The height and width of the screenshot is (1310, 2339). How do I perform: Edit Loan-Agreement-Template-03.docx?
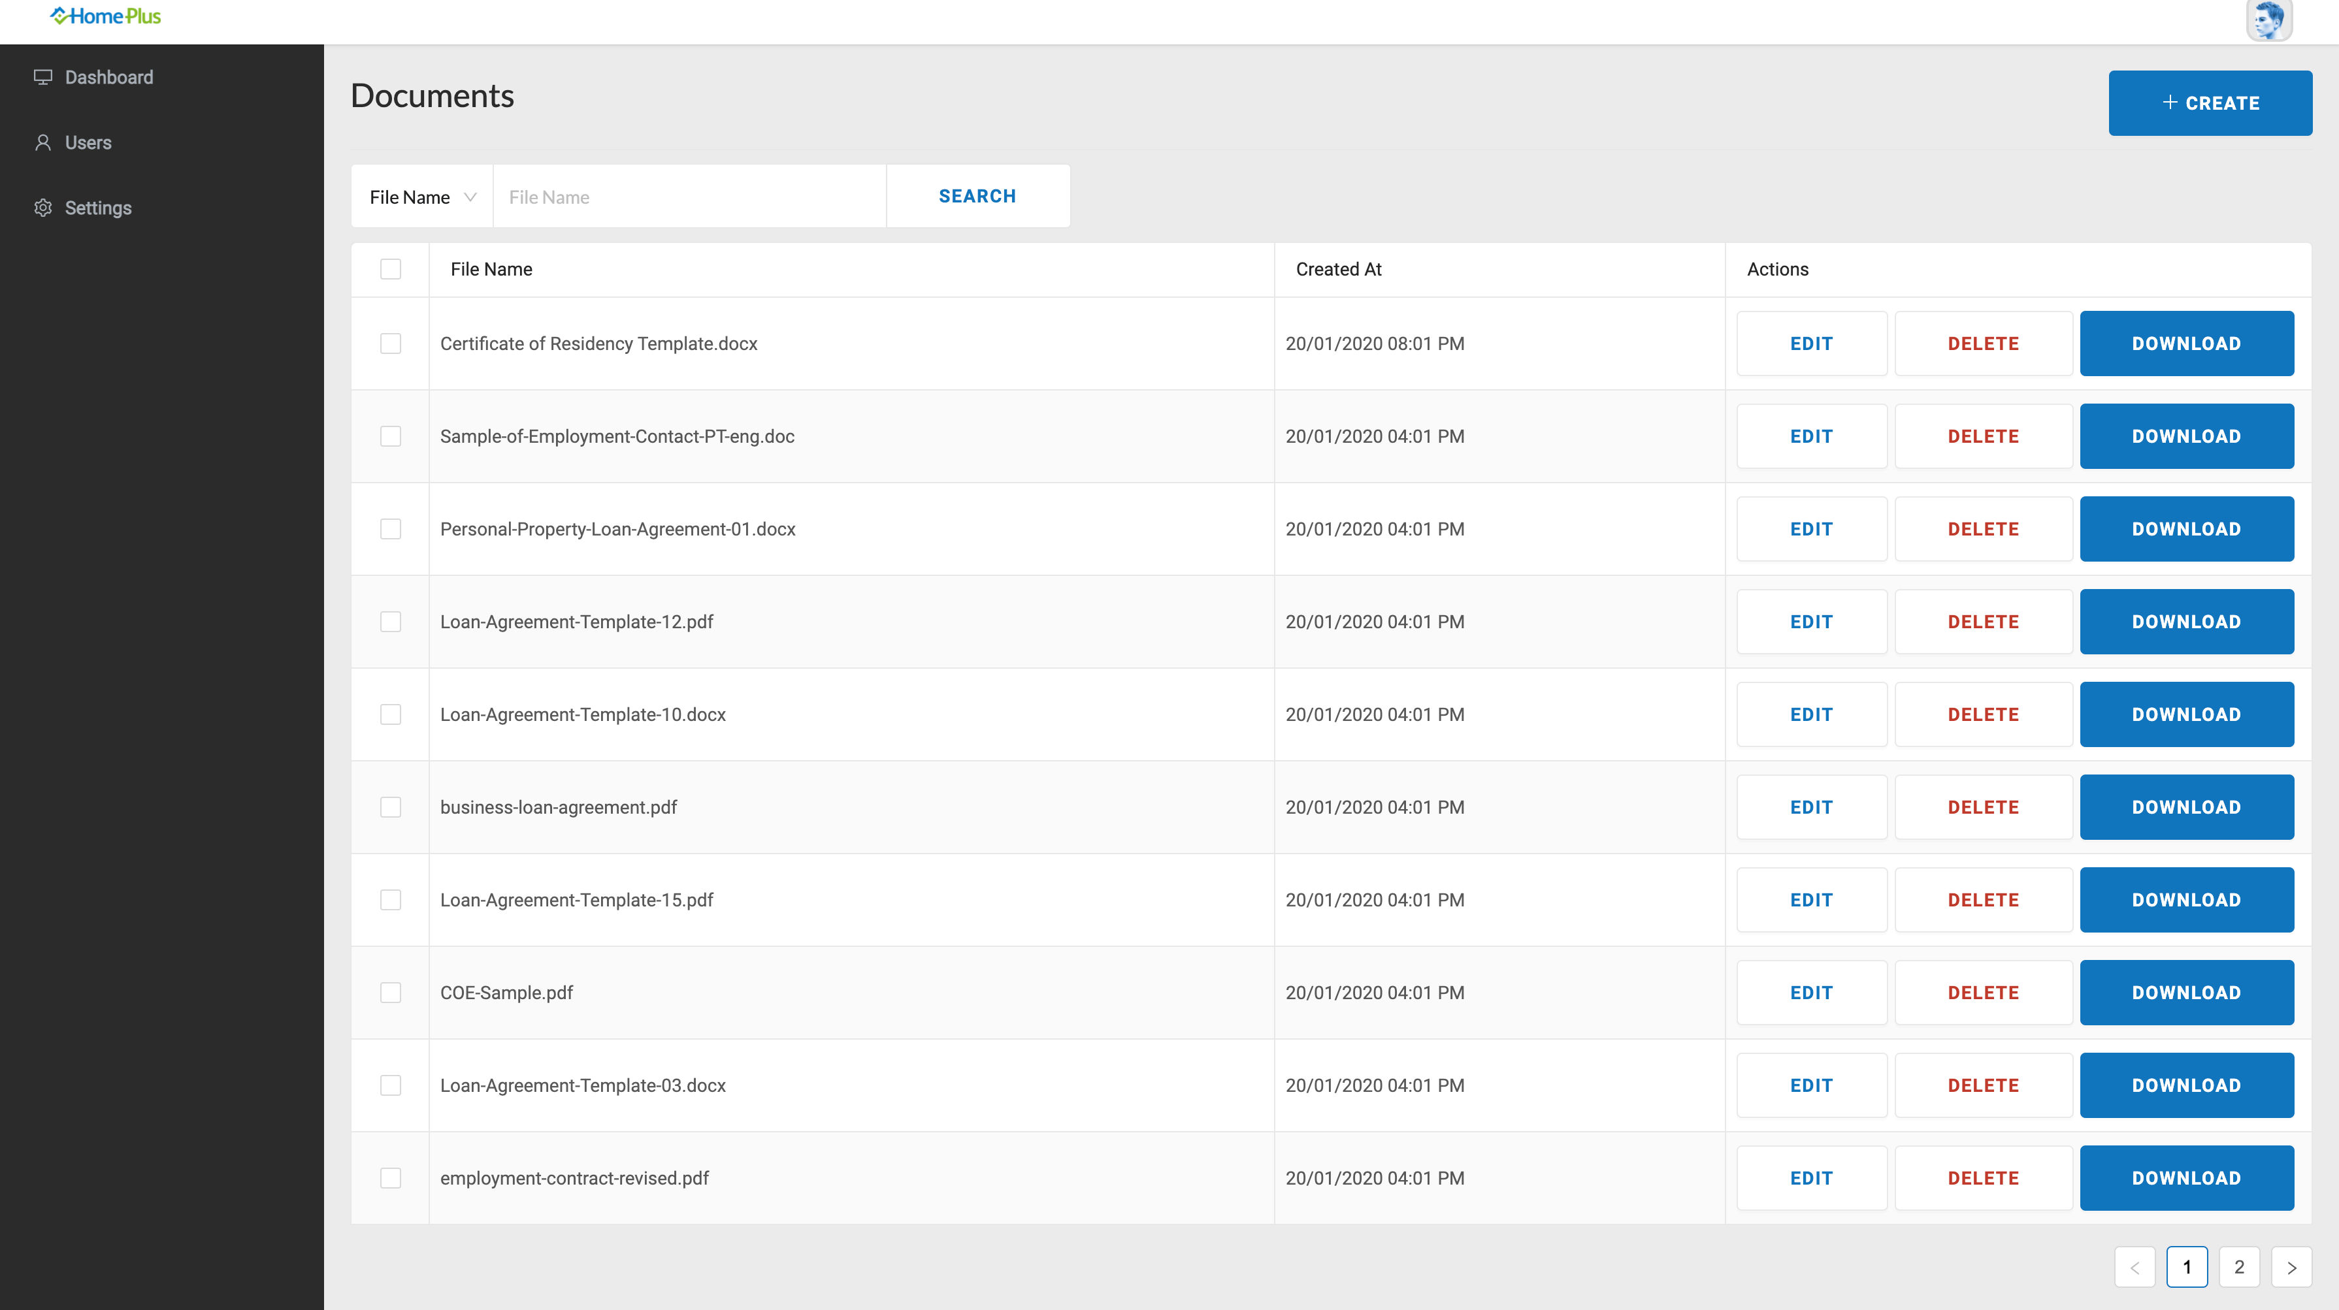(x=1812, y=1085)
